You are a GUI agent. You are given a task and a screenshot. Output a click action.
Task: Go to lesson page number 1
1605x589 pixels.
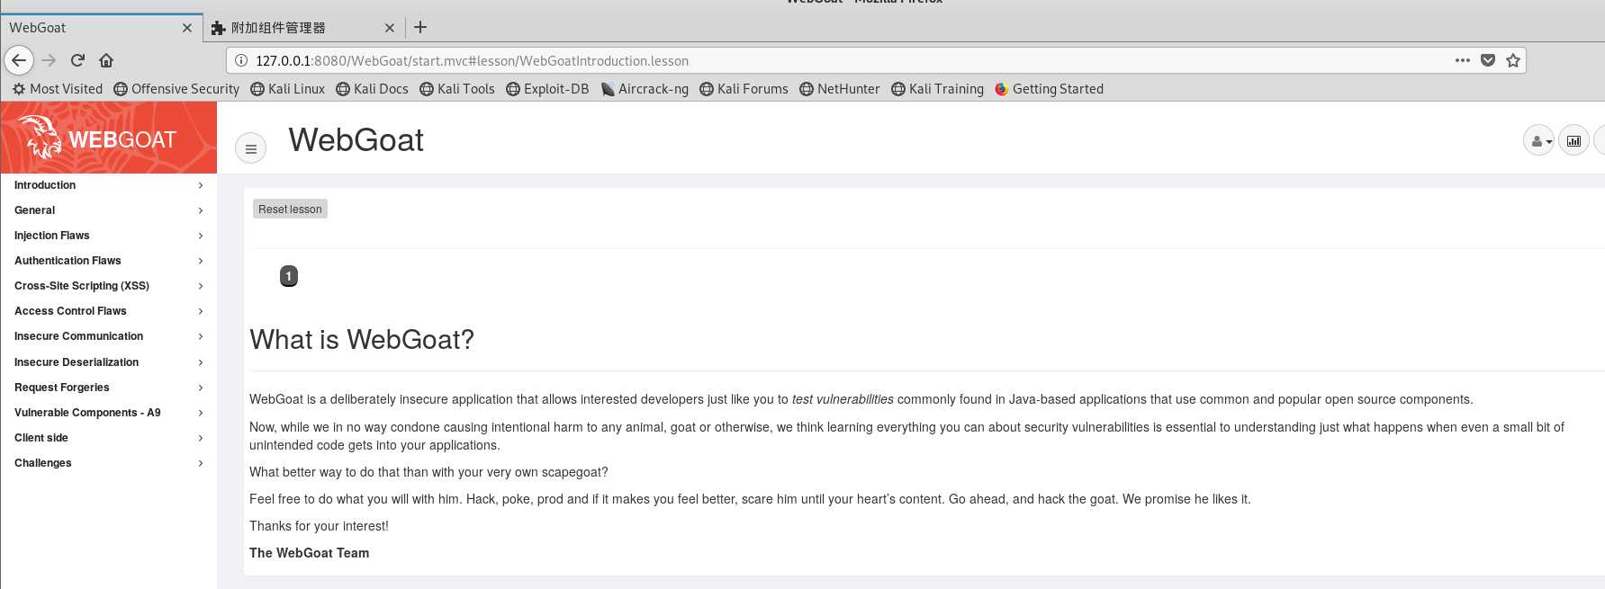289,276
